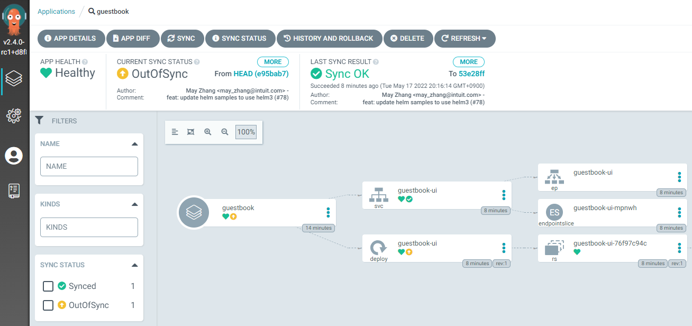The height and width of the screenshot is (326, 692).
Task: Click the SYNC STATUS button
Action: pyautogui.click(x=240, y=39)
